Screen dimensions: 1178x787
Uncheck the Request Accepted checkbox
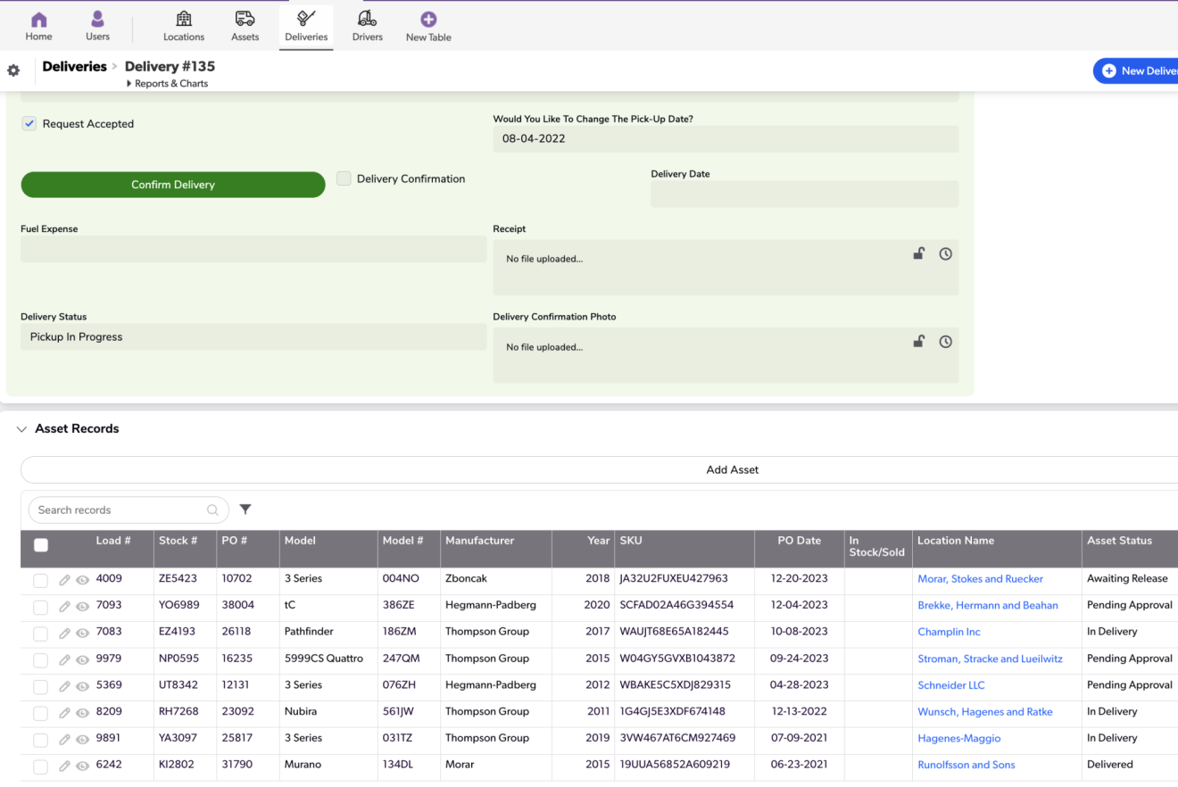29,124
